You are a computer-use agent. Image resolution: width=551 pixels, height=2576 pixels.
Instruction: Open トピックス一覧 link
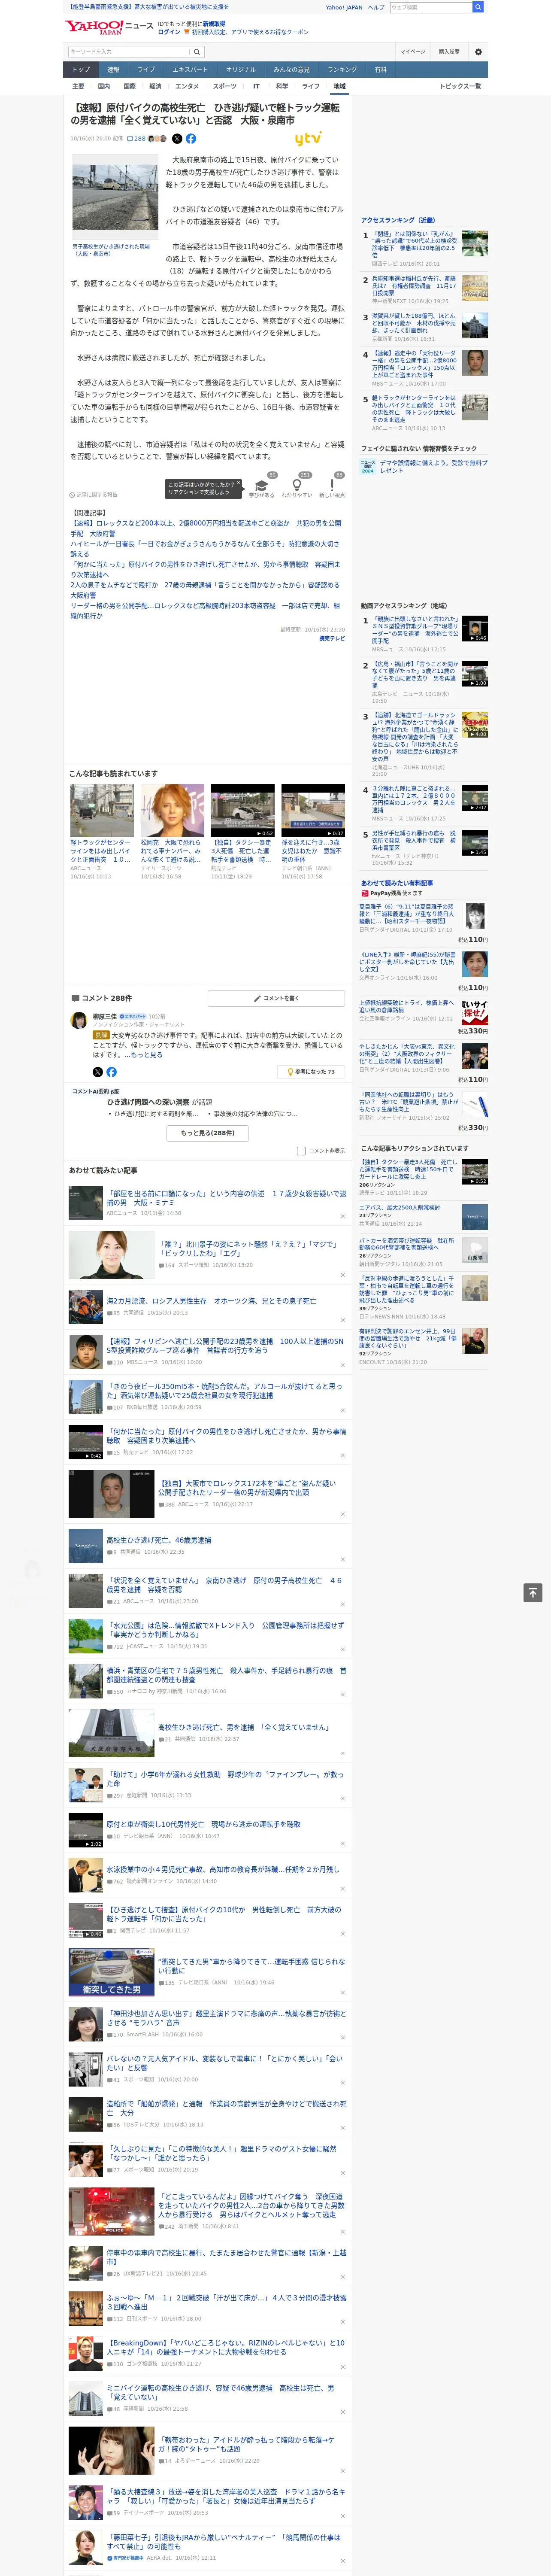(x=460, y=86)
